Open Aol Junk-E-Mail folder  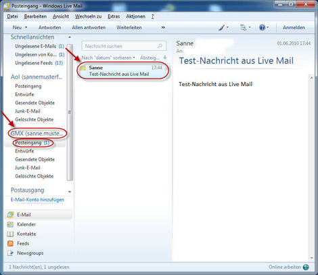28,111
